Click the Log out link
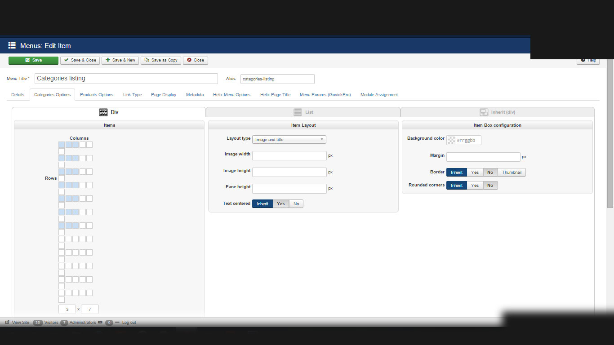Viewport: 614px width, 345px height. [x=129, y=323]
